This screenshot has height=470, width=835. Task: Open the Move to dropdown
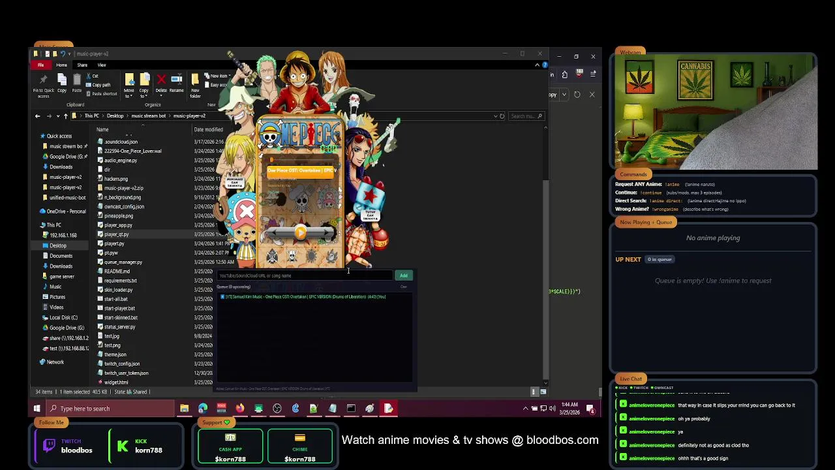pos(129,86)
